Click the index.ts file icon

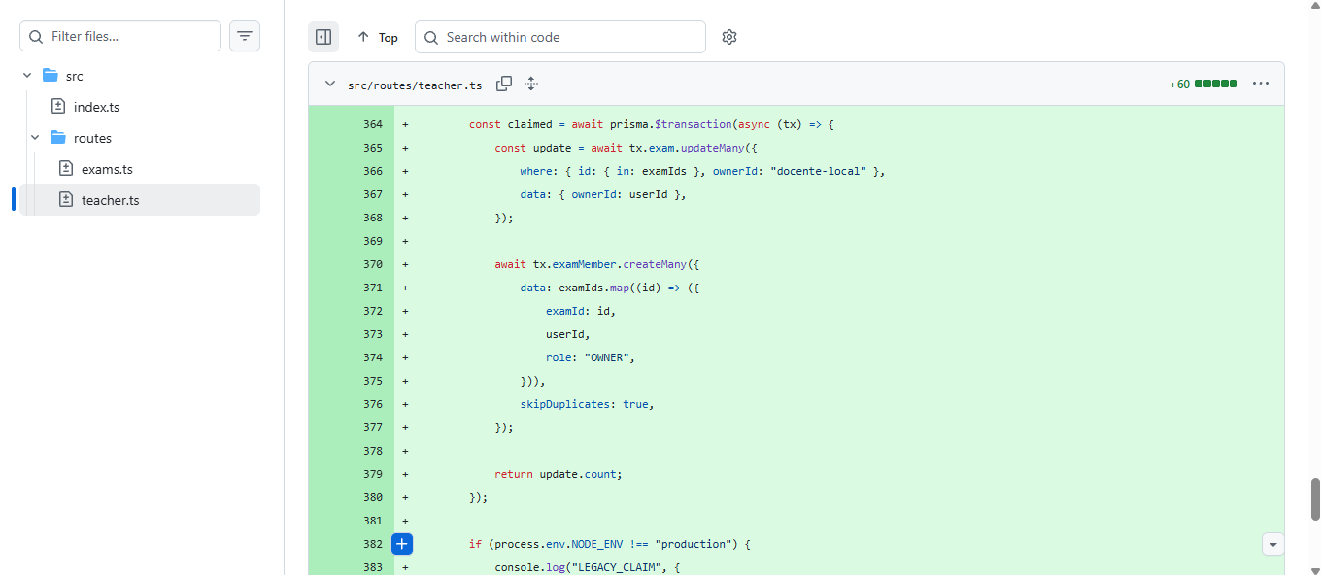58,107
